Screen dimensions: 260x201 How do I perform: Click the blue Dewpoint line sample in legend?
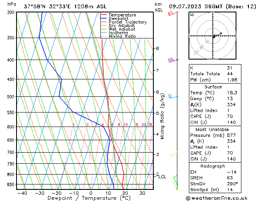[x=104, y=19]
